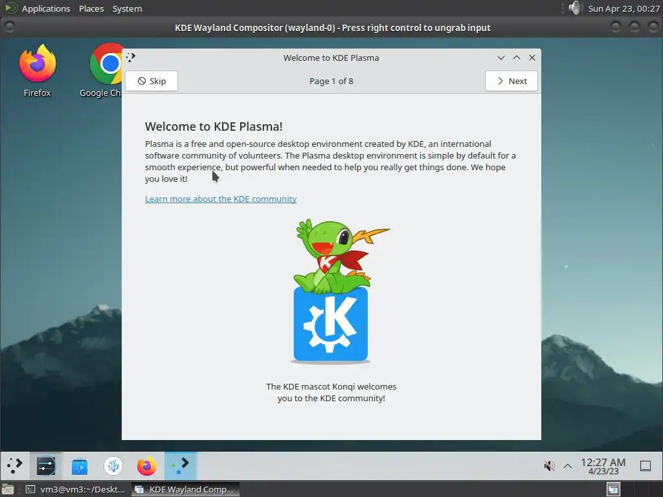Select the Welcome app task in the Plasma panel
663x497 pixels.
pos(181,466)
